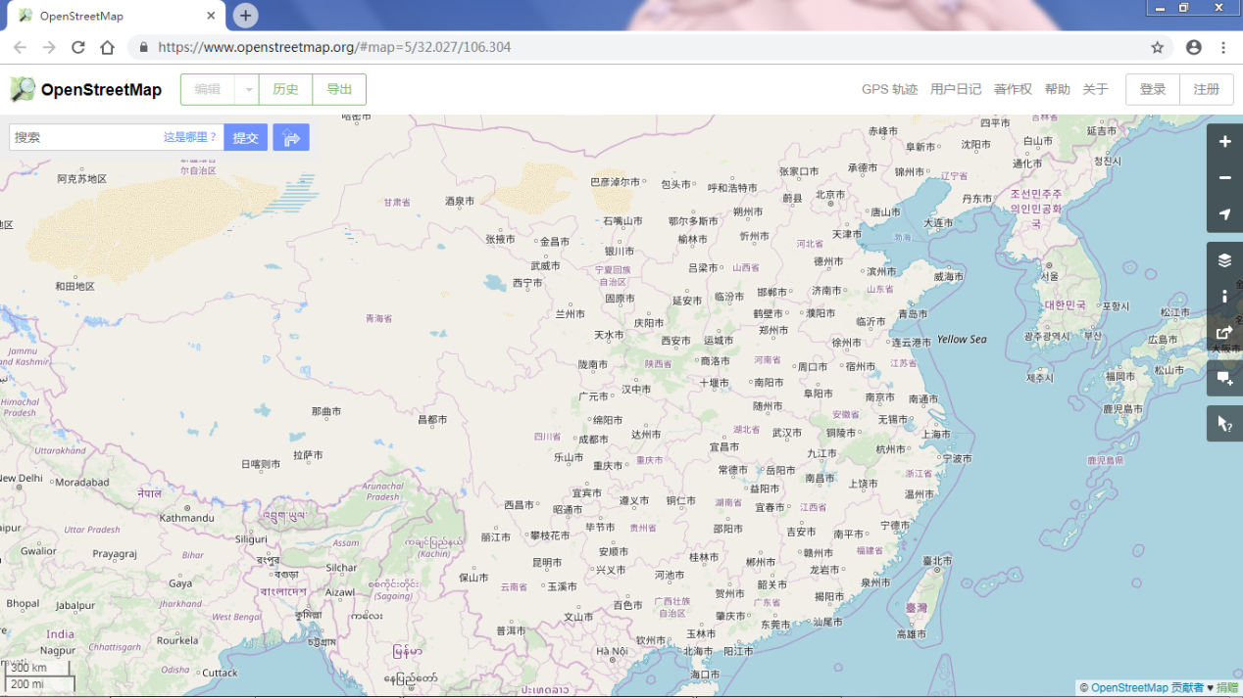
Task: Zoom in with the plus map control
Action: click(1224, 142)
